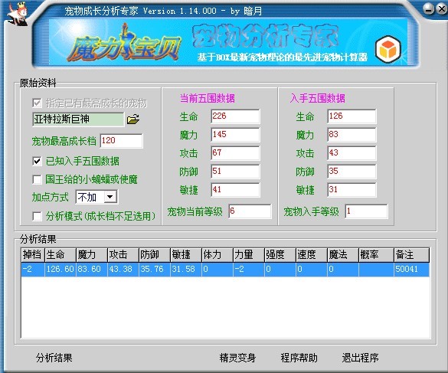The height and width of the screenshot is (373, 448).
Task: Enable 国王给的小蝙蝠或使魔 checkbox
Action: coord(37,180)
